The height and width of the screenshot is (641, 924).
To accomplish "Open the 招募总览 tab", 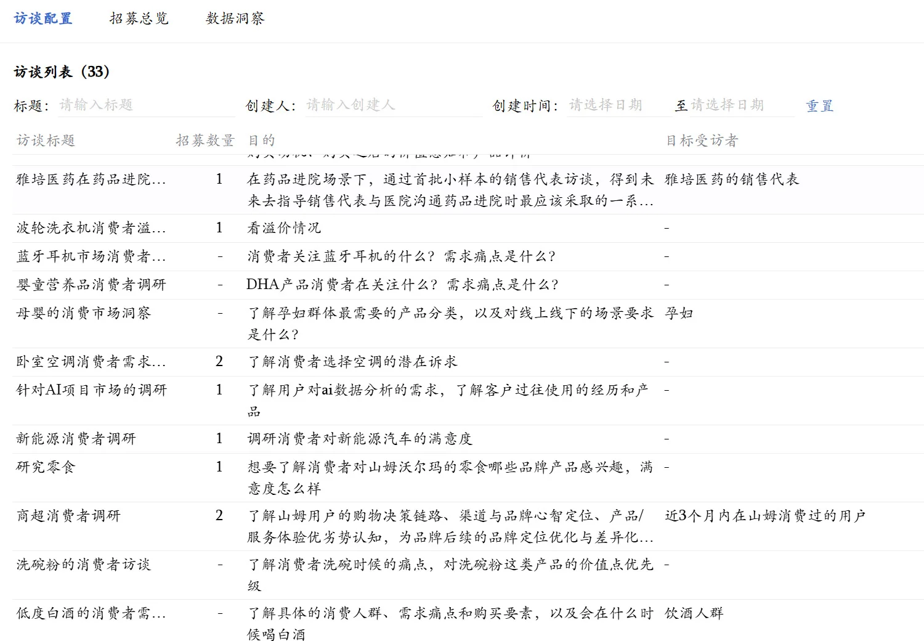I will 139,18.
